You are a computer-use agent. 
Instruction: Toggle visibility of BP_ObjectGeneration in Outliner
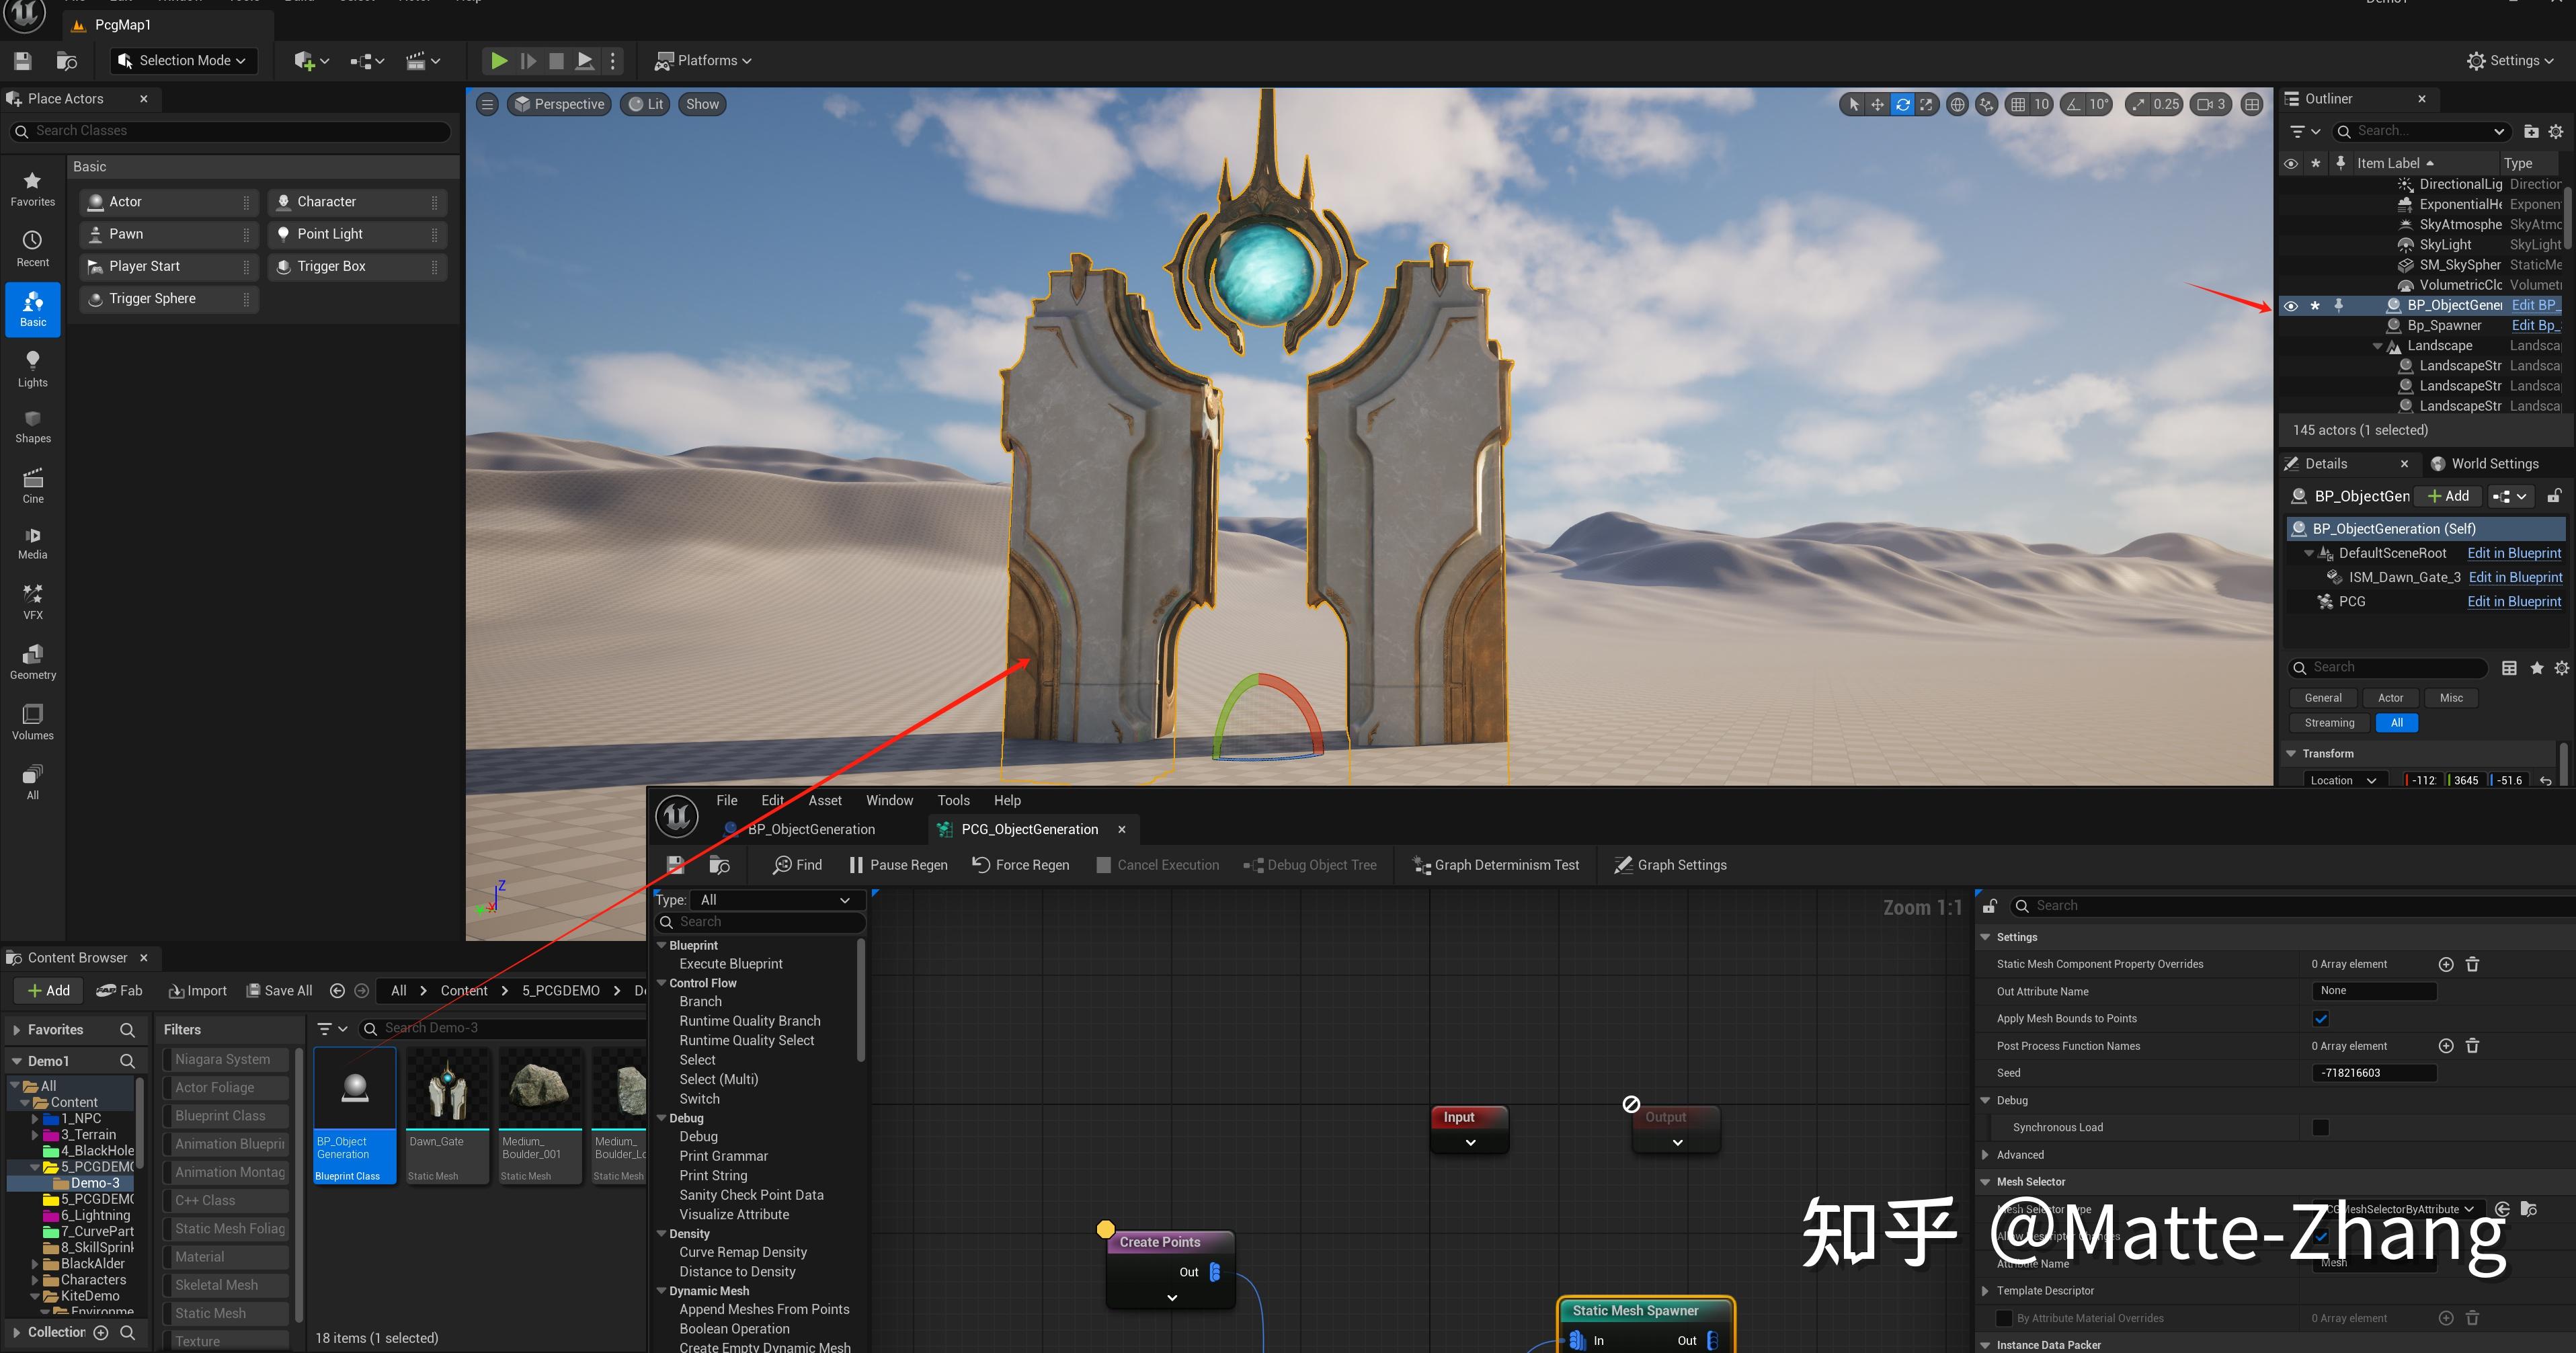pyautogui.click(x=2291, y=305)
